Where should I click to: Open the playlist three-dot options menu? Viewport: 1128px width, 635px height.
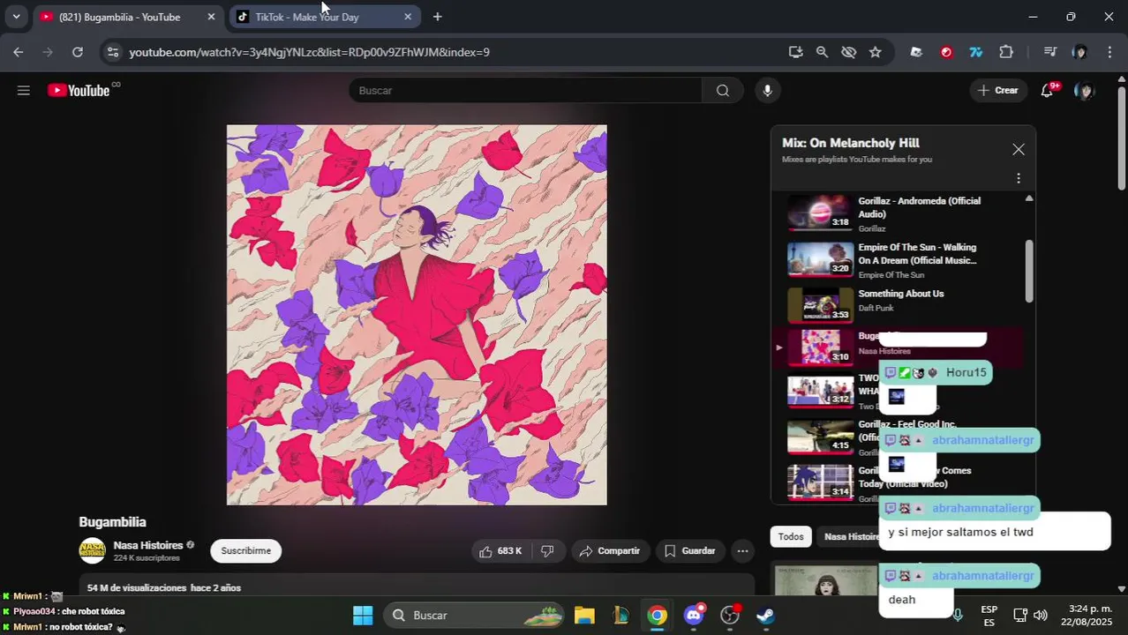click(1019, 178)
